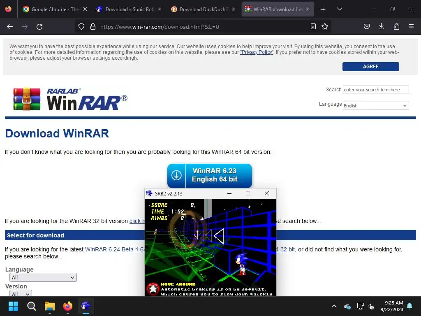421x316 pixels.
Task: Close the SRB2 v2.2.13 window
Action: (x=266, y=193)
